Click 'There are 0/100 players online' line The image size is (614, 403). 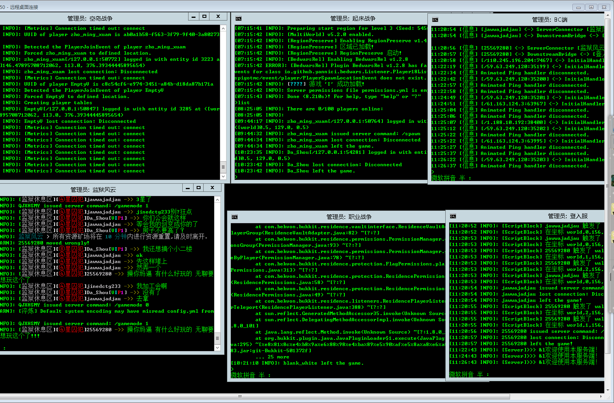309,109
